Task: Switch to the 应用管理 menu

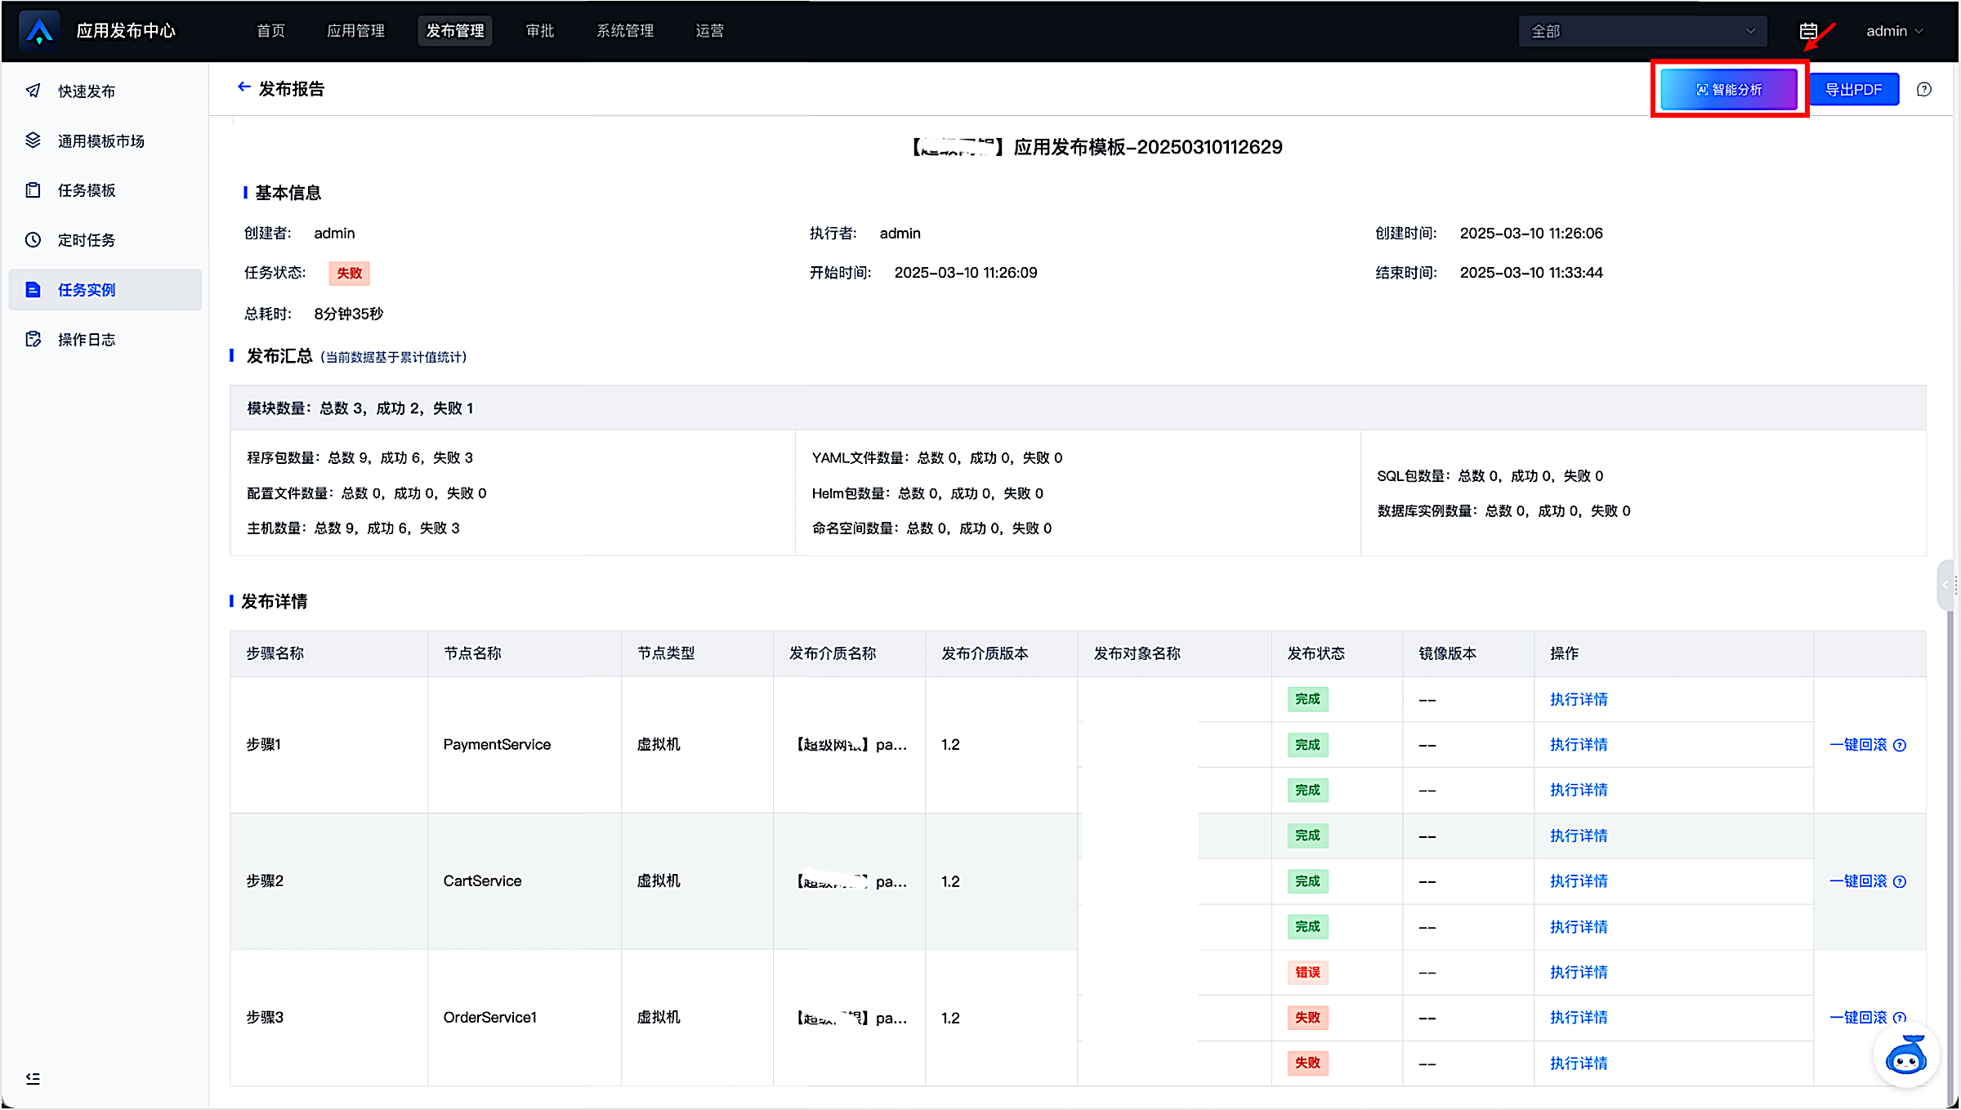Action: click(355, 31)
